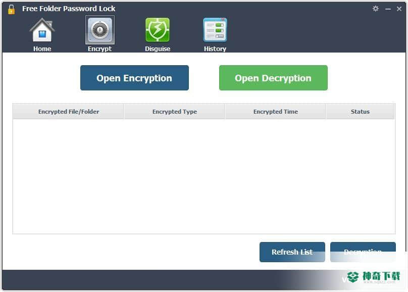Screen dimensions: 408x292
Task: Sort by Status column header
Action: point(360,112)
